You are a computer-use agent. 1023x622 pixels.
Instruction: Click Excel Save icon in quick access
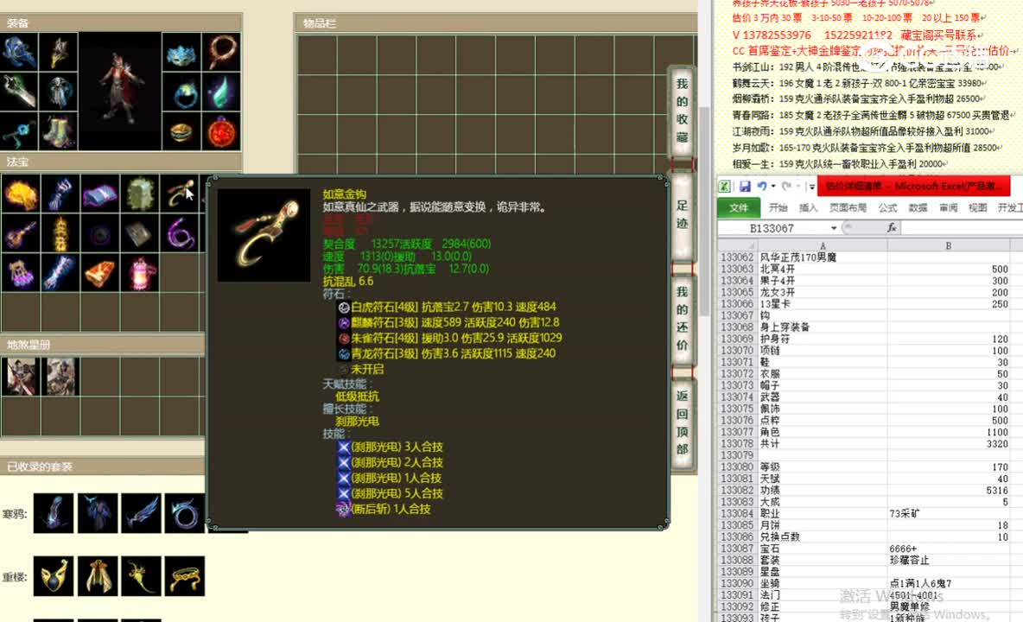pyautogui.click(x=745, y=187)
